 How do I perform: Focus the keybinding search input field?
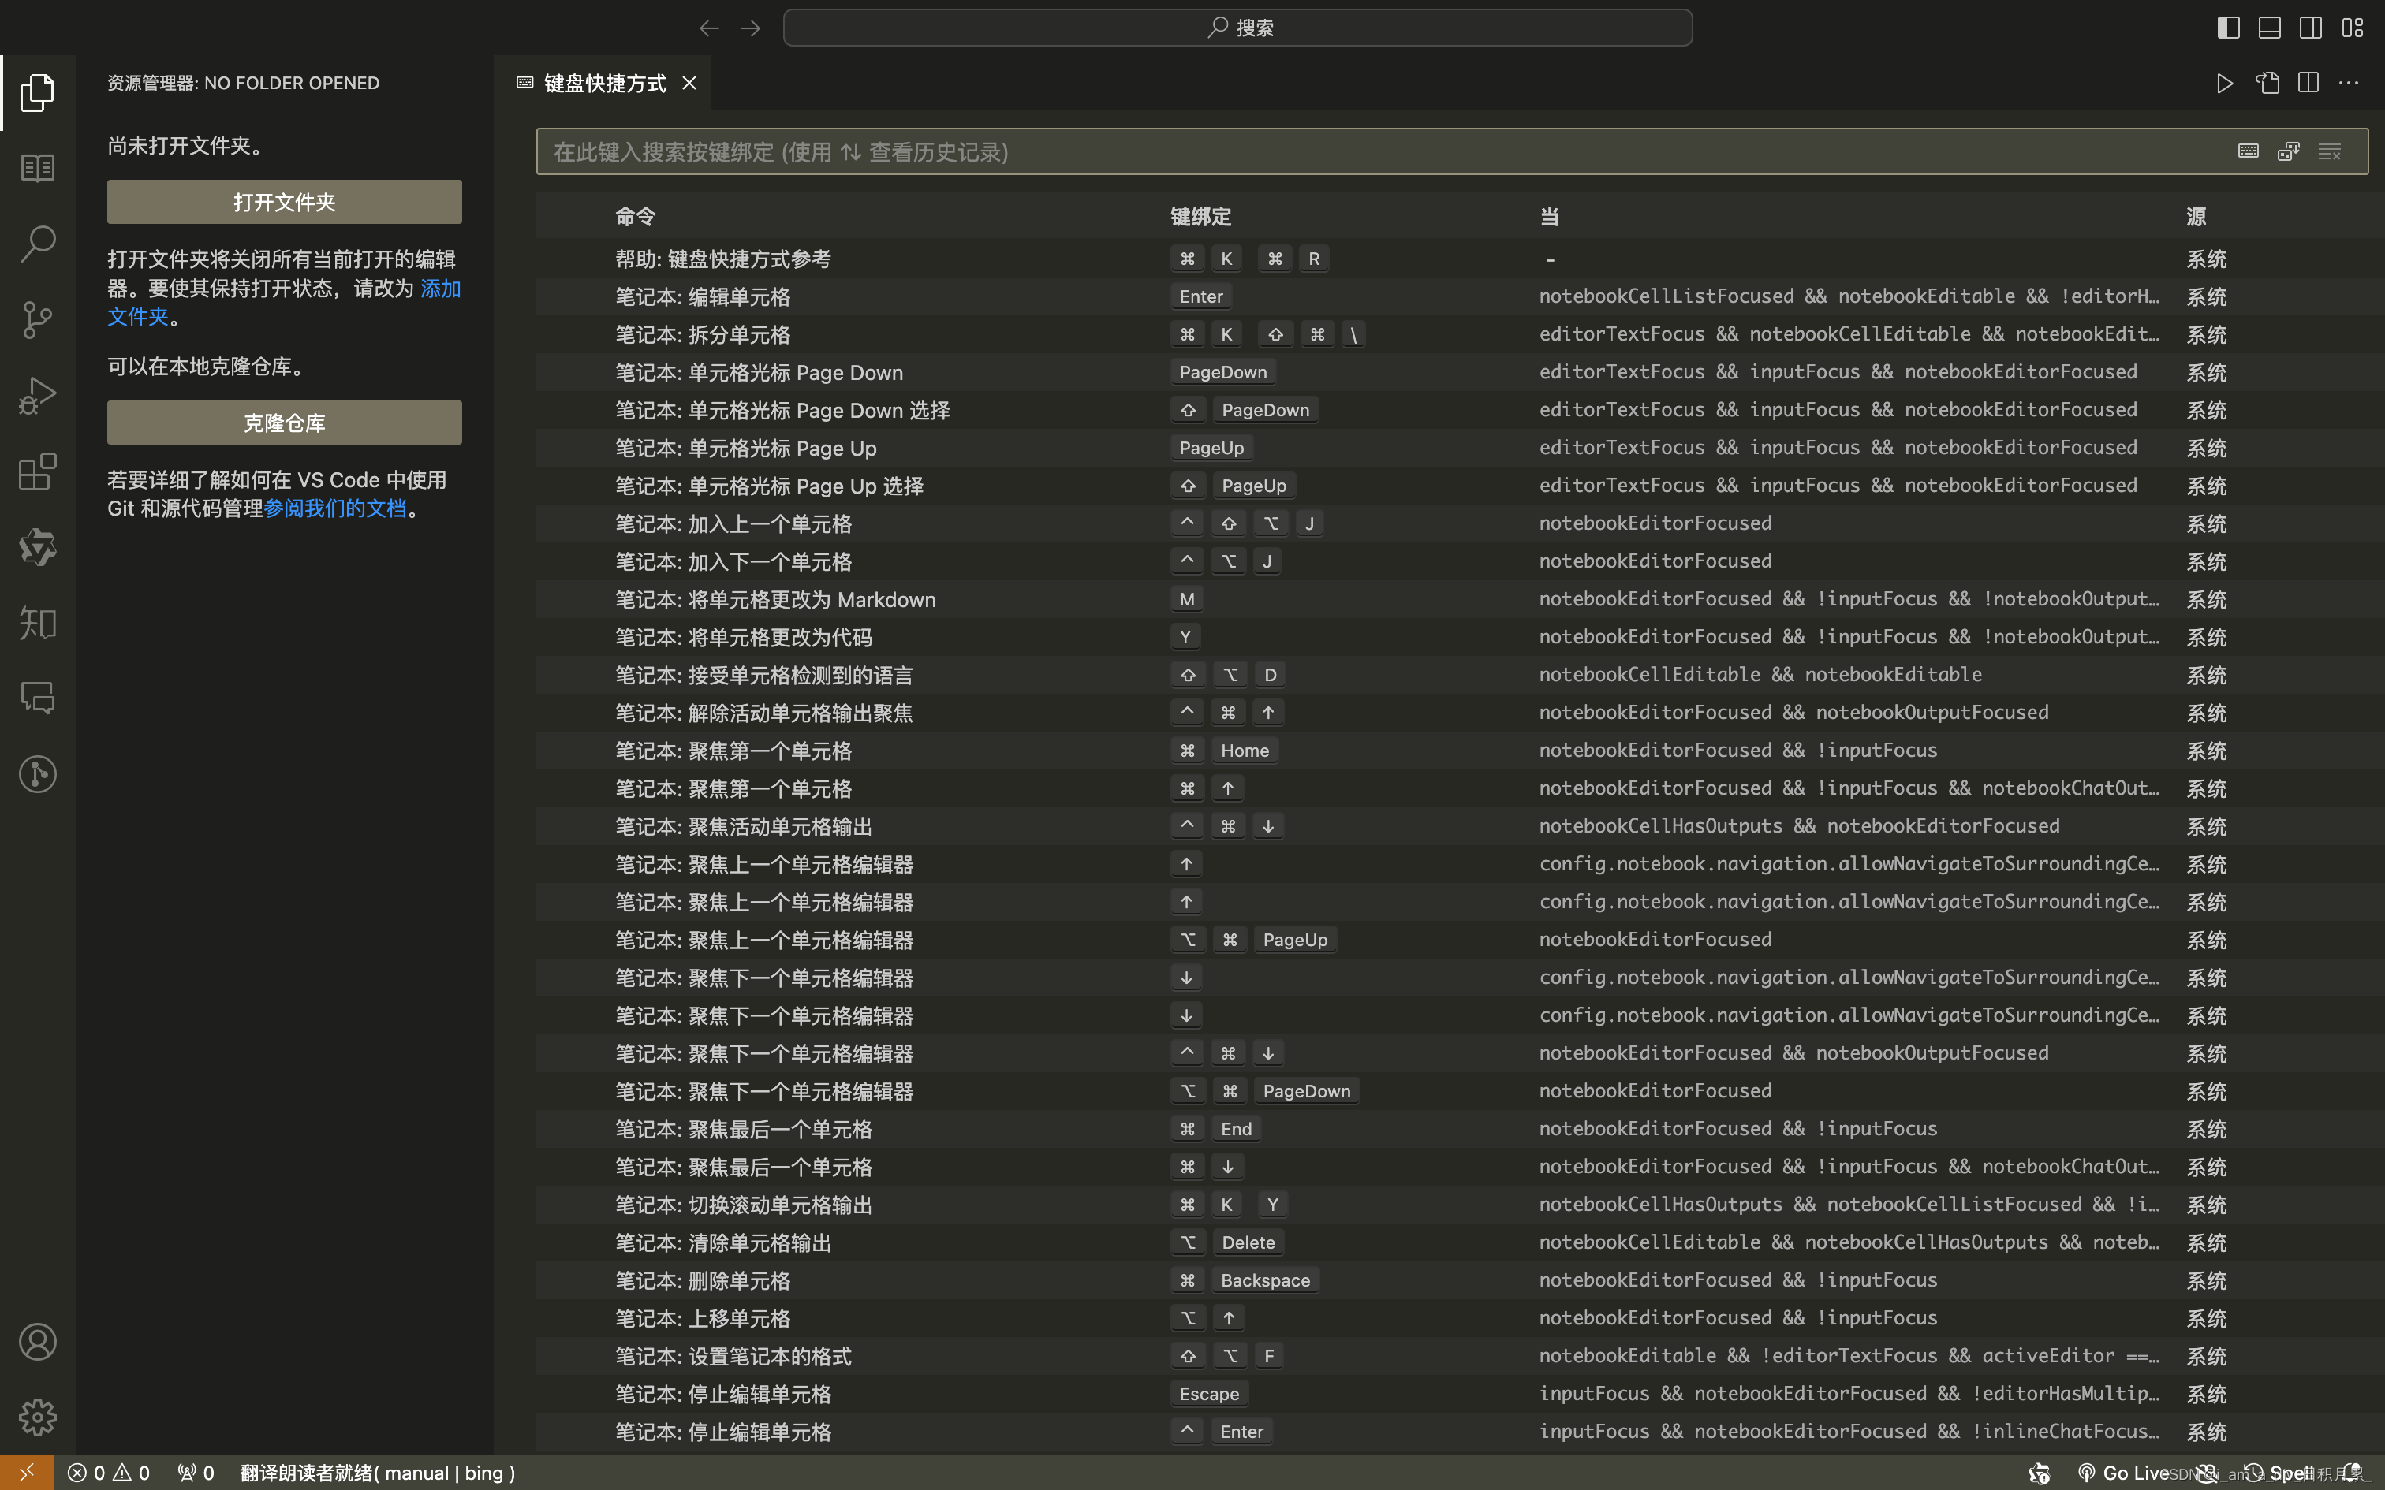[x=1379, y=151]
